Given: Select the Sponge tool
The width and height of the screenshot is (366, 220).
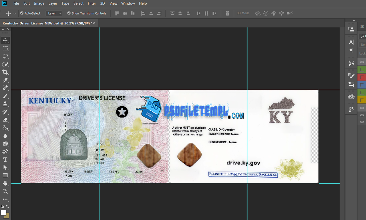Looking at the screenshot, I should pyautogui.click(x=5, y=144).
